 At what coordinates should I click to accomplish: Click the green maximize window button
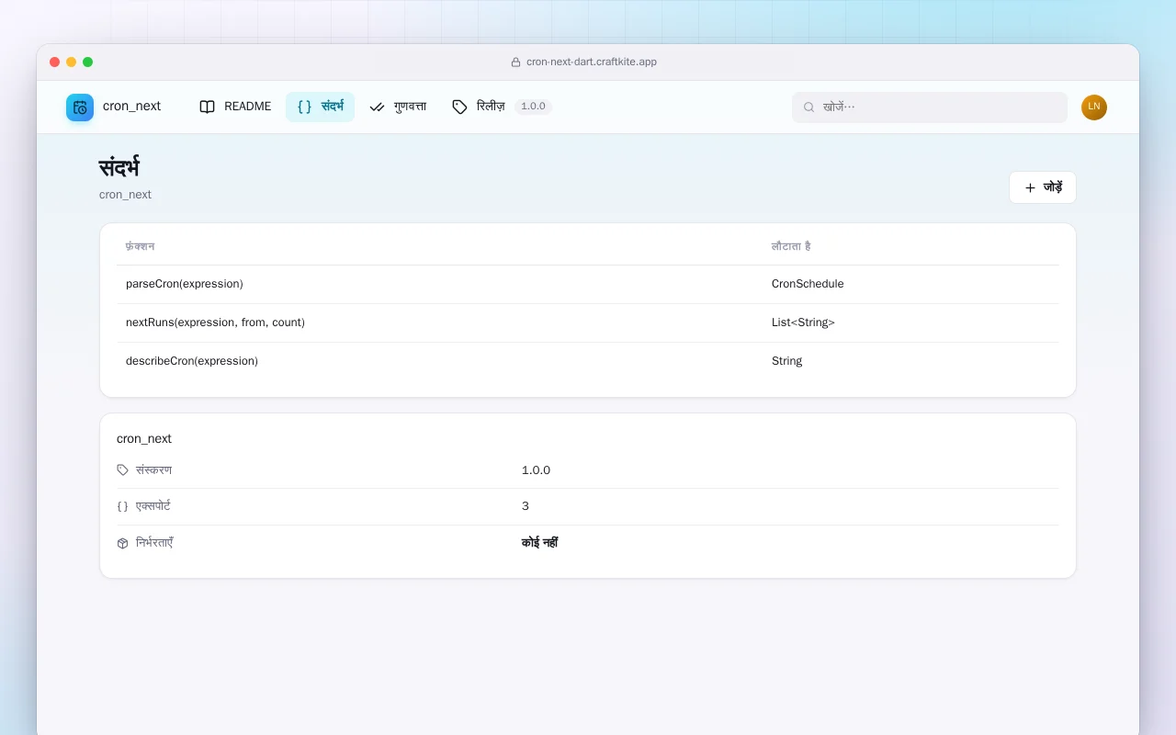(88, 62)
